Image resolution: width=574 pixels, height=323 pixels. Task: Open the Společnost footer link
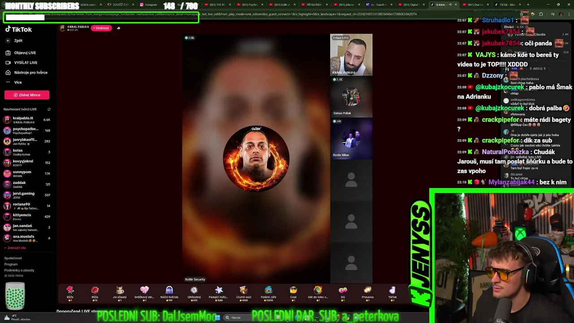(x=13, y=258)
